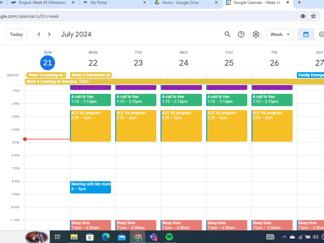Open Week 4 Learning on Savanna event
Viewport: 324px width, 243px height.
click(174, 81)
